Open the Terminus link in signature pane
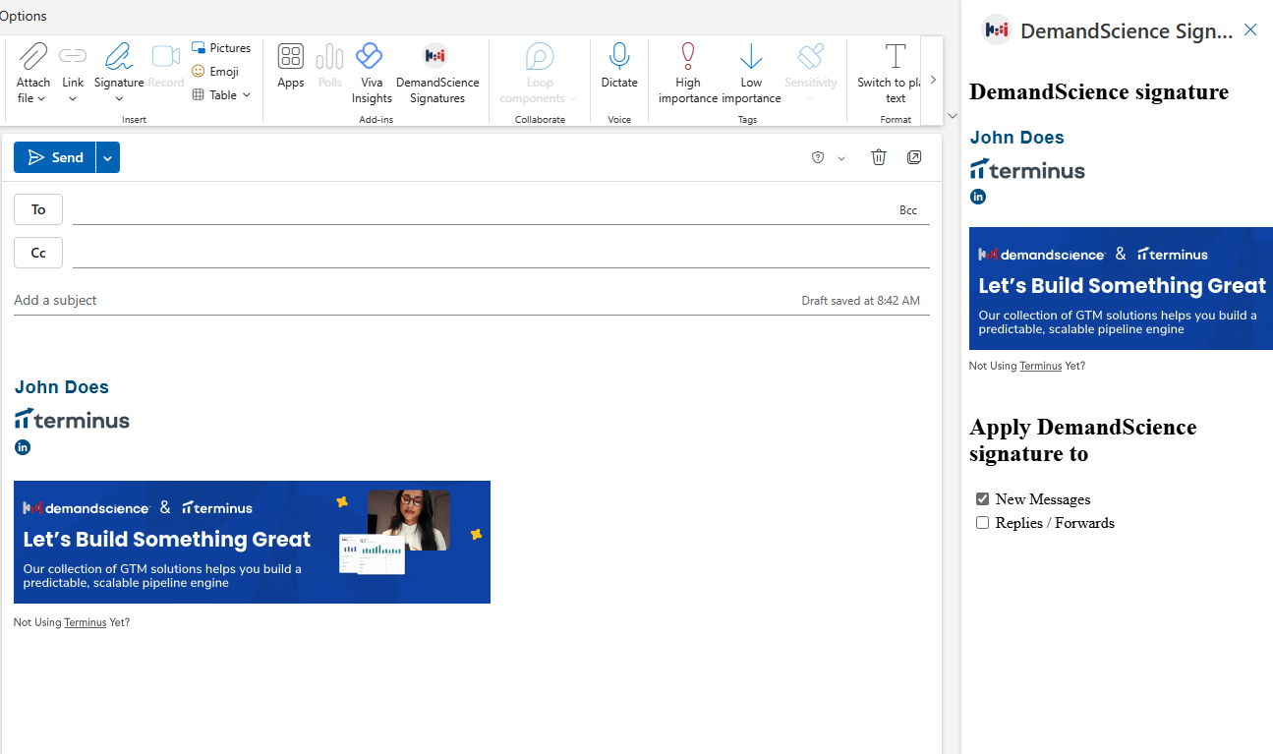1273x754 pixels. pos(1041,366)
